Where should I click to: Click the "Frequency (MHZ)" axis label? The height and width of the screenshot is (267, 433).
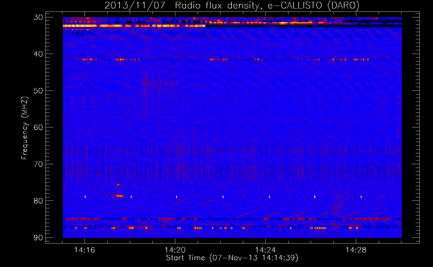click(x=25, y=128)
